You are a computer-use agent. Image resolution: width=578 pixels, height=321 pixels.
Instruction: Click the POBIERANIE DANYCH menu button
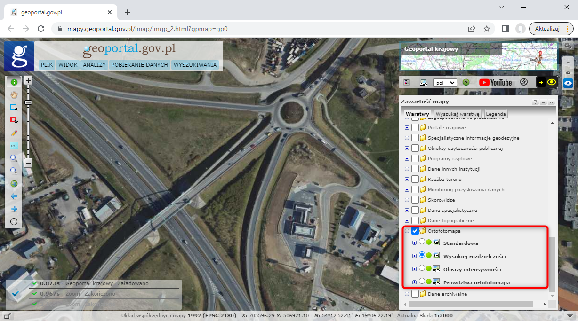coord(140,65)
